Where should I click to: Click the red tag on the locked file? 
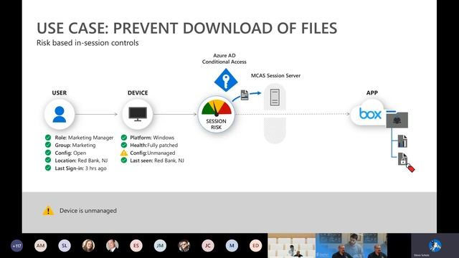[x=410, y=168]
